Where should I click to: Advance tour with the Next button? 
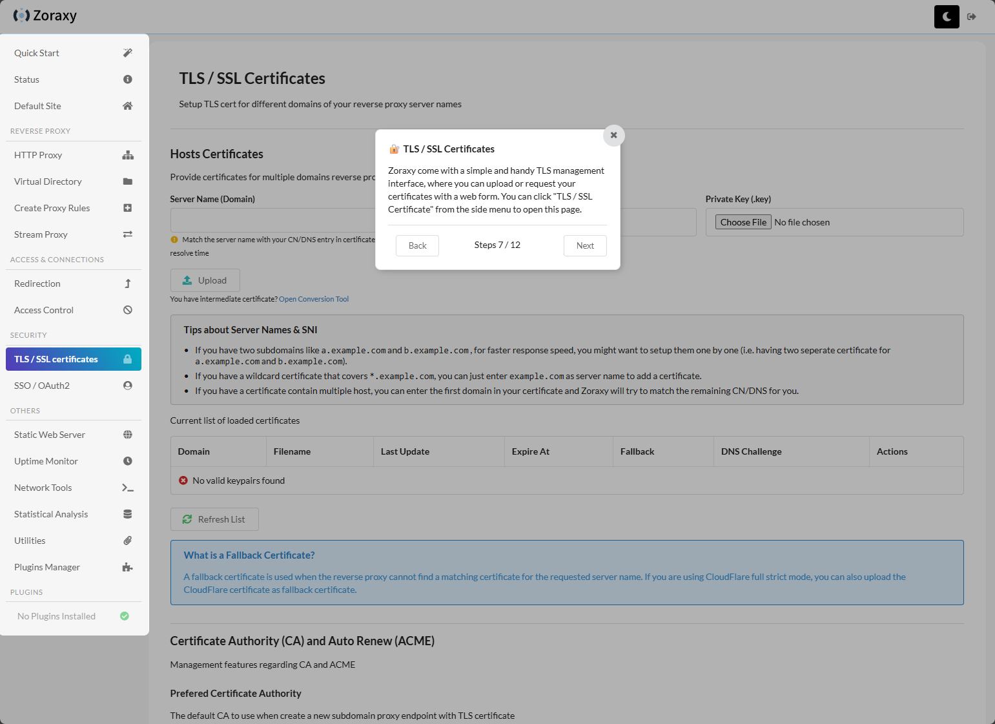pyautogui.click(x=585, y=245)
